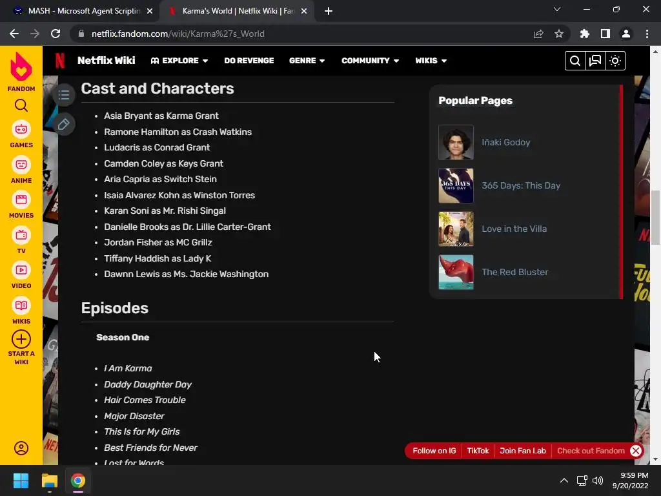661x496 pixels.
Task: Open Chrome profile avatar icon
Action: [625, 34]
